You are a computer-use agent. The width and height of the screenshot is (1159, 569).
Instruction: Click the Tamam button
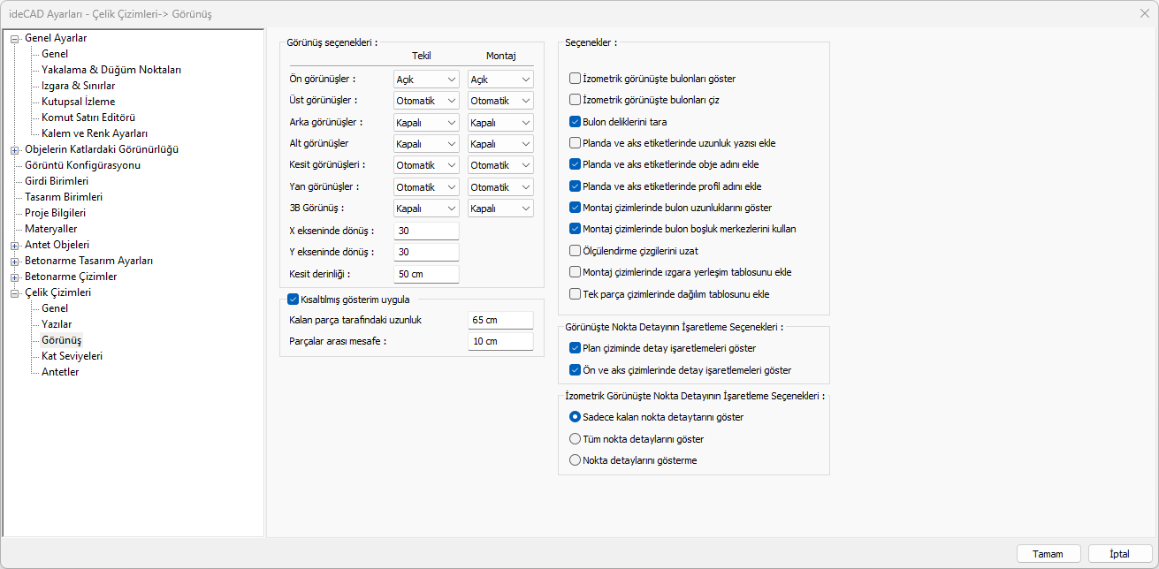pos(1047,554)
